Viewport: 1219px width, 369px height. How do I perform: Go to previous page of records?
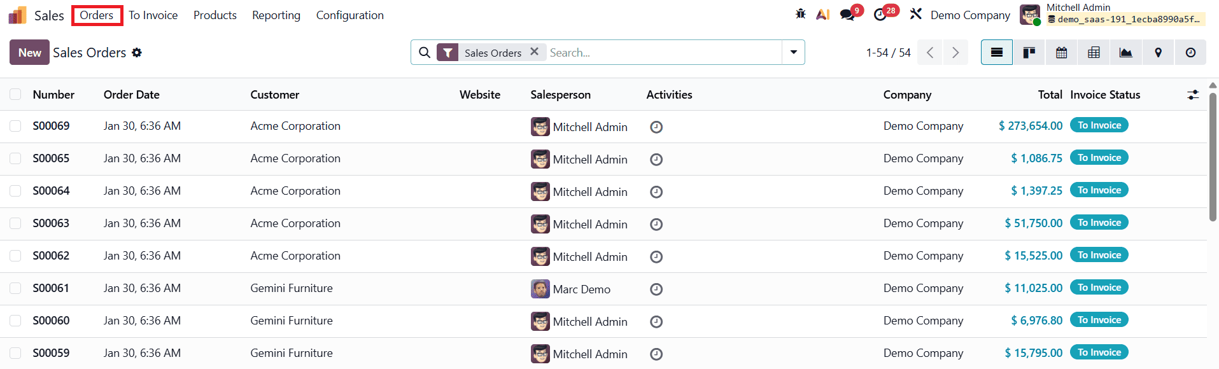(930, 52)
